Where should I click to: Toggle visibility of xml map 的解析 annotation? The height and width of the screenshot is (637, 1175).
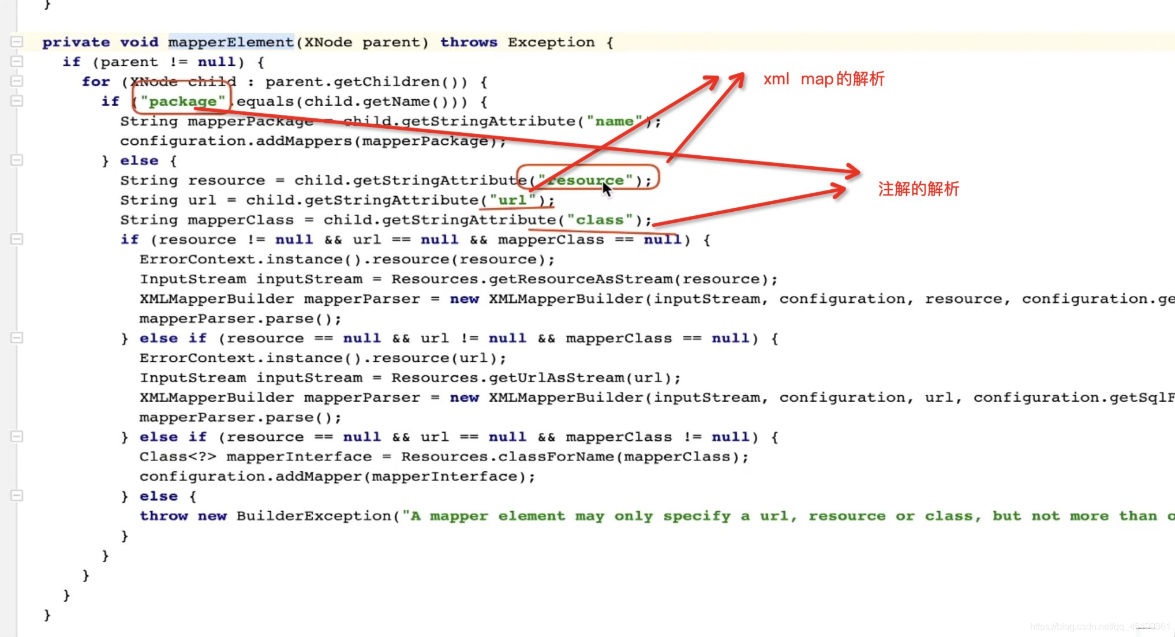coord(824,78)
